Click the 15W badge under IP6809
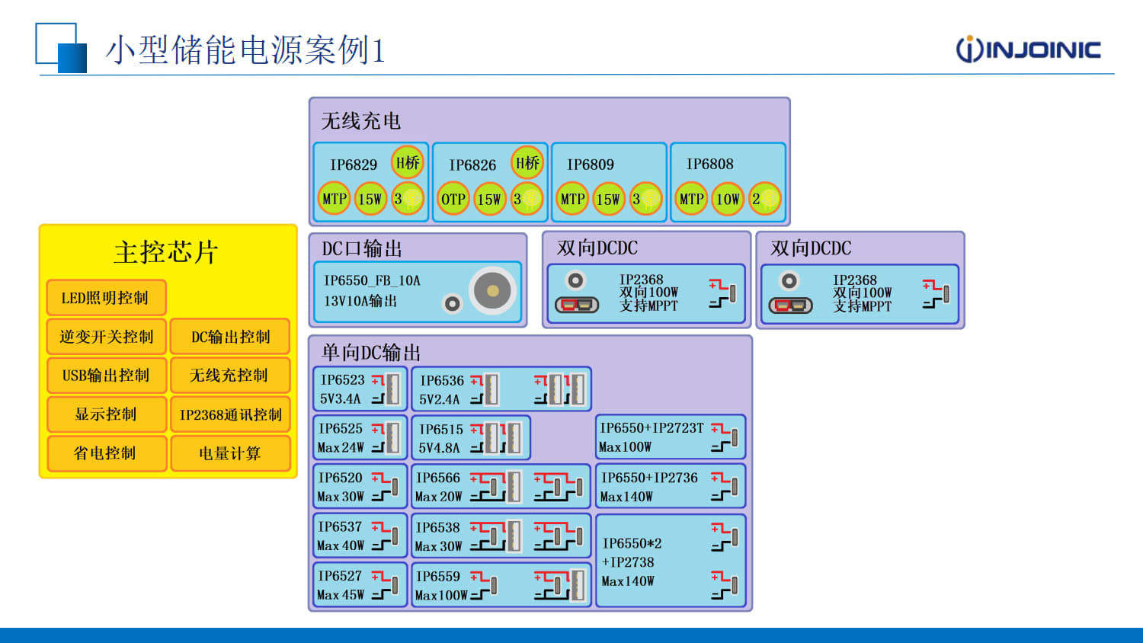The image size is (1143, 643). pos(608,199)
